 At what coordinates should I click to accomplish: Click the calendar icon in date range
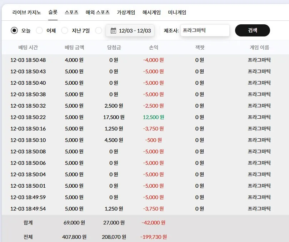(x=113, y=31)
